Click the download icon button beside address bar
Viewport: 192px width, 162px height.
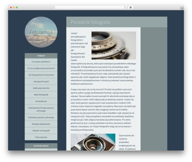[131, 7]
